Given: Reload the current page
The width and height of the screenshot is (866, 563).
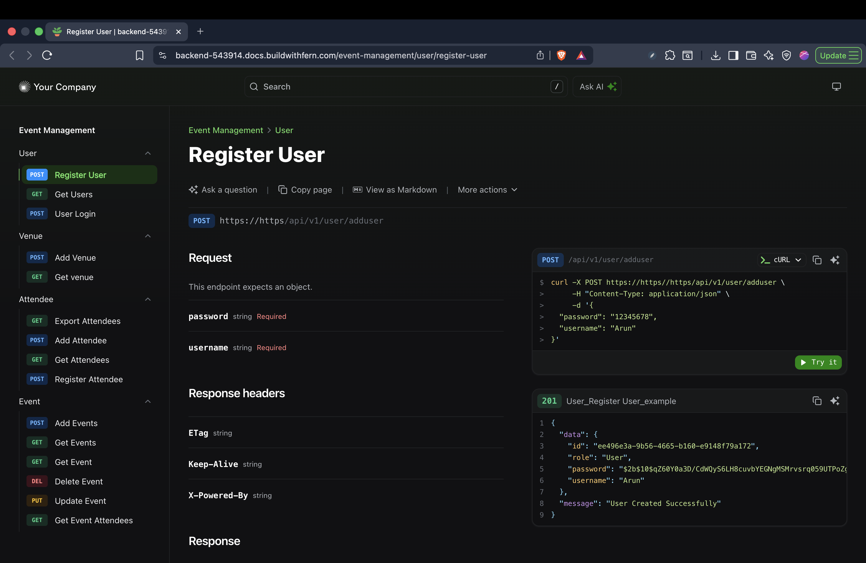Looking at the screenshot, I should [x=47, y=55].
